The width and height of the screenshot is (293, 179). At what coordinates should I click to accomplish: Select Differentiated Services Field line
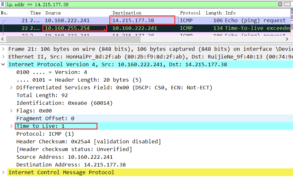[x=114, y=87]
